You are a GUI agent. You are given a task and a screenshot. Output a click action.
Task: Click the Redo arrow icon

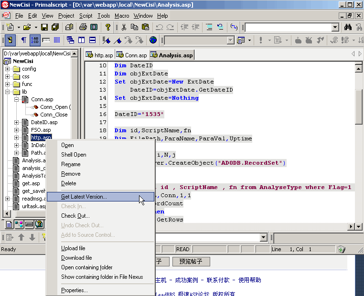(x=171, y=27)
